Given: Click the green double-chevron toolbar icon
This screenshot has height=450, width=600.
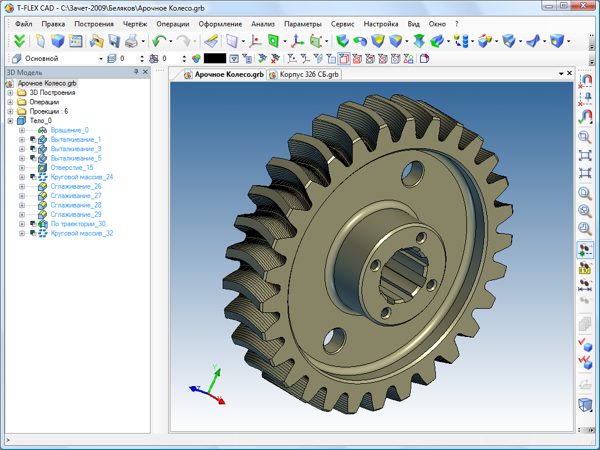Looking at the screenshot, I should pyautogui.click(x=20, y=41).
